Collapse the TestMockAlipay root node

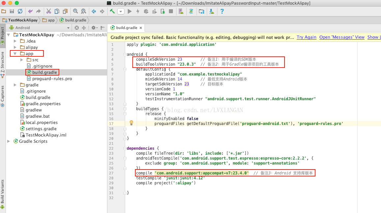(x=9, y=35)
